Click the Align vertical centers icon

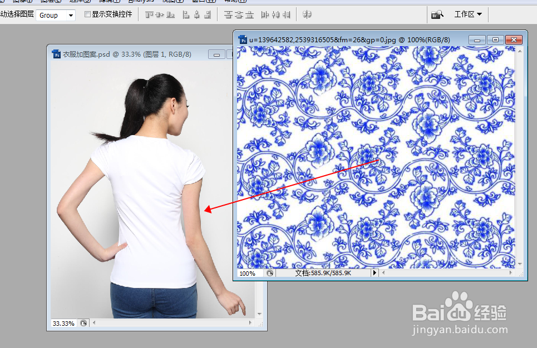point(160,14)
